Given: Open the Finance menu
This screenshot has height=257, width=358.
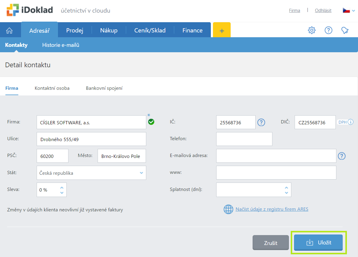Looking at the screenshot, I should (x=193, y=30).
